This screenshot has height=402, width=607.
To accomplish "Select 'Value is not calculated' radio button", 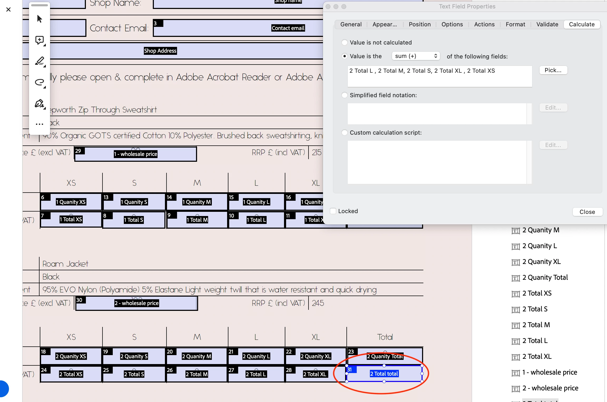I will [x=344, y=42].
